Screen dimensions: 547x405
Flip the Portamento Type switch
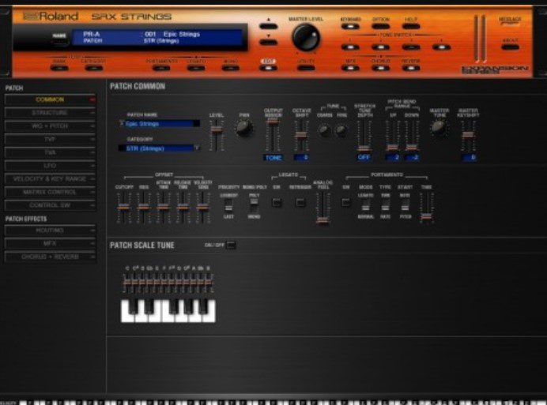(x=385, y=205)
